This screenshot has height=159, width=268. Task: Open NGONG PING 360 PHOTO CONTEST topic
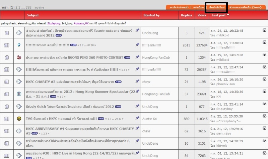(74, 57)
